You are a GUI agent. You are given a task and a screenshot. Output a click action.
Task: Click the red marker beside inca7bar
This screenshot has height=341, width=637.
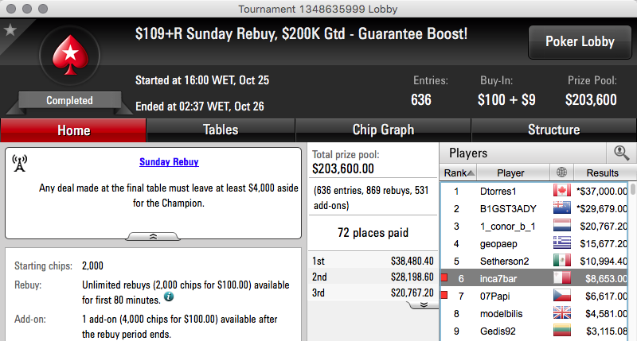[x=444, y=277]
